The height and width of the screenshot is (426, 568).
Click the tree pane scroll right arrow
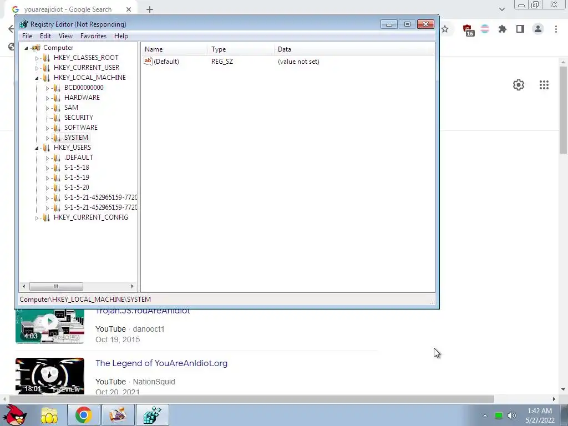pos(132,287)
